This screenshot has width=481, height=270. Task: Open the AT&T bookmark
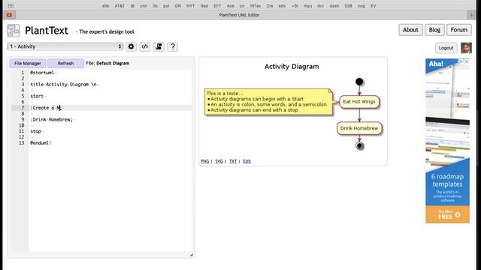coord(119,6)
